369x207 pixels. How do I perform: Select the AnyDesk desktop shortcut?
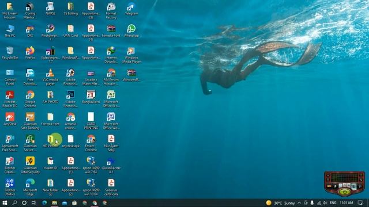(10, 119)
